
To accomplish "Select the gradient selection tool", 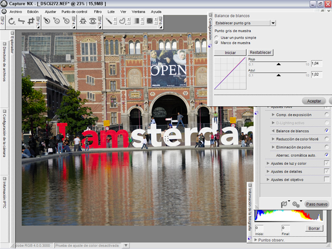I will (136, 21).
